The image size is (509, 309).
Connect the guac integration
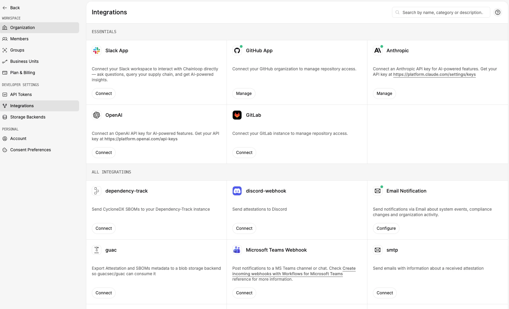104,293
